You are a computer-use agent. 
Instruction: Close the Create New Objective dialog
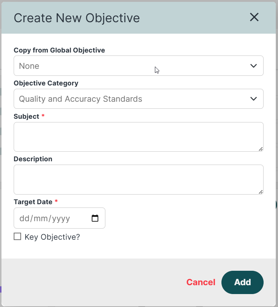pyautogui.click(x=254, y=17)
